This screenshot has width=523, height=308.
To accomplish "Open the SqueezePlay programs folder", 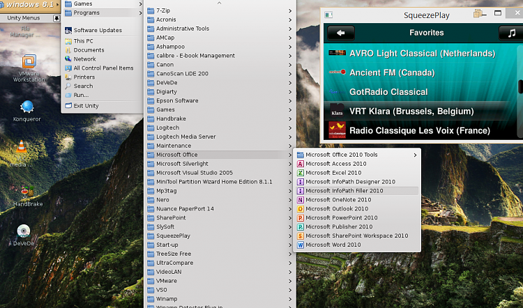I will click(220, 236).
